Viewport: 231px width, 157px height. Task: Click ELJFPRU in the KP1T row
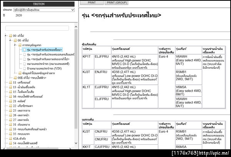point(102,57)
